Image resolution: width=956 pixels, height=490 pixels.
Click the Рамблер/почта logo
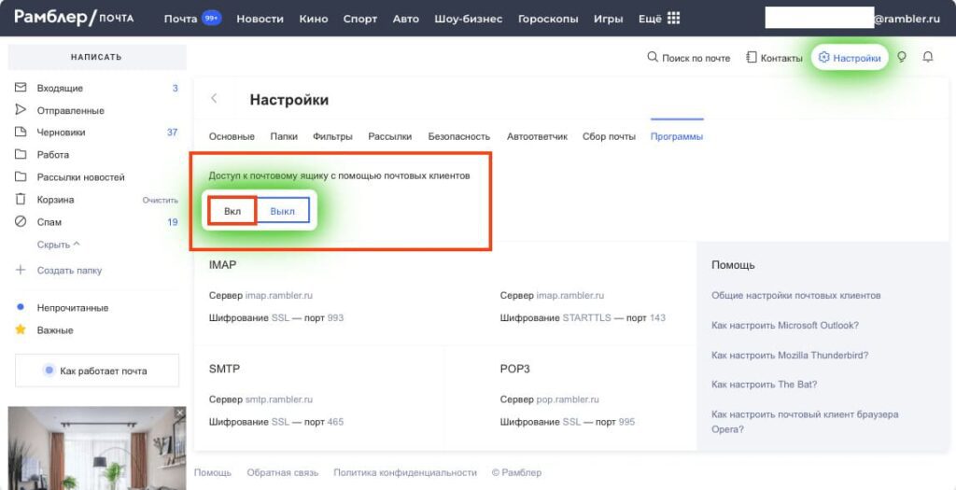point(74,18)
